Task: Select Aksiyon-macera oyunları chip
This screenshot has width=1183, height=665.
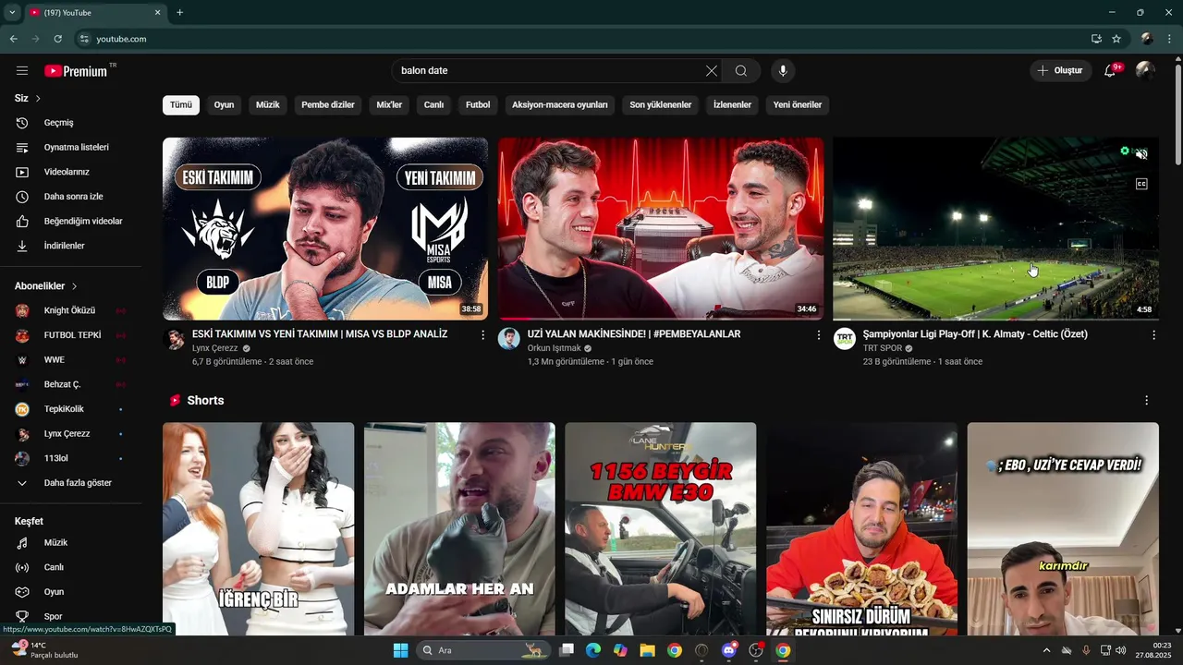Action: (x=560, y=104)
